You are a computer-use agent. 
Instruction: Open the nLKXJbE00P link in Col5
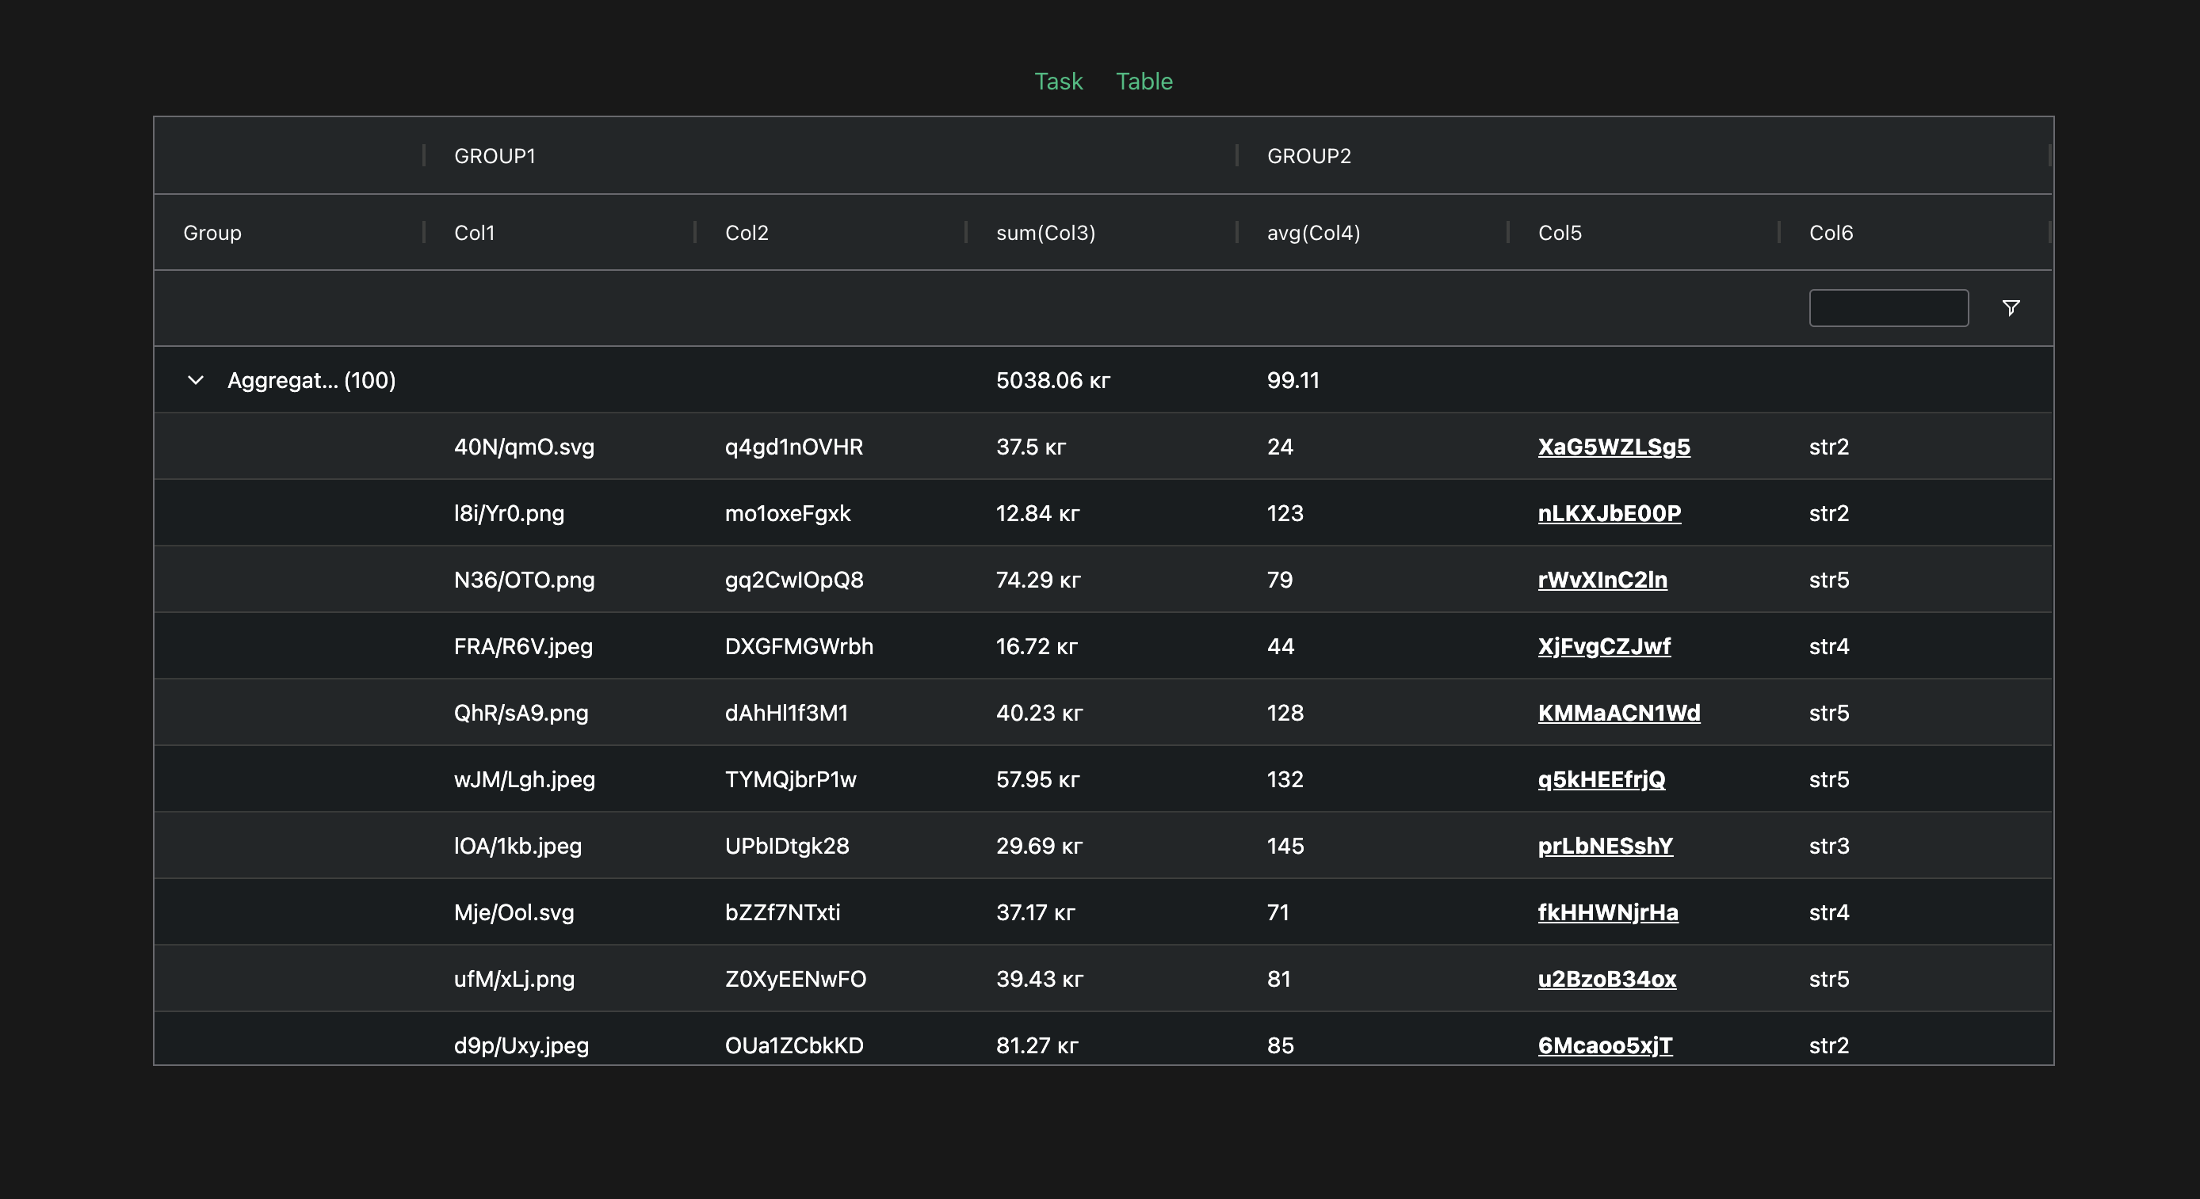[1608, 513]
